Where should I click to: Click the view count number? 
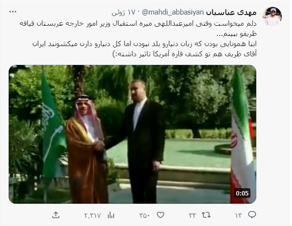point(92,215)
